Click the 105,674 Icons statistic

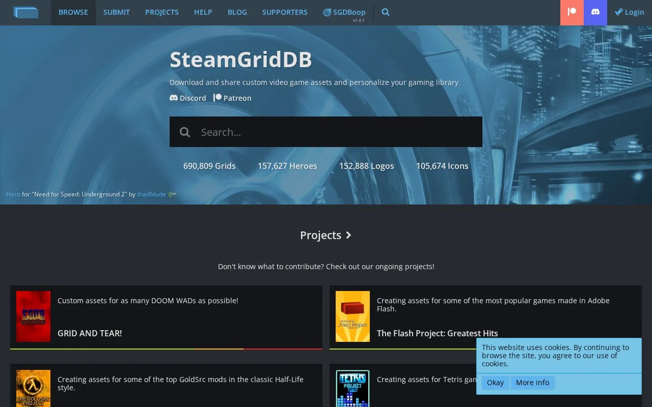(442, 166)
